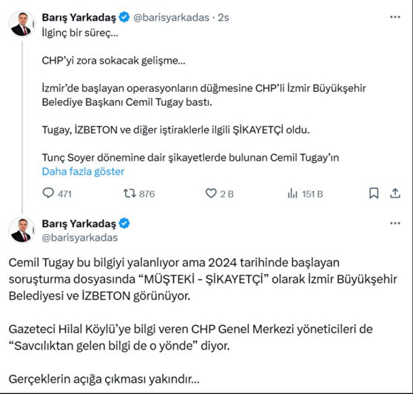
Task: Click the "2s" timestamp of the first tweet
Action: tap(224, 18)
